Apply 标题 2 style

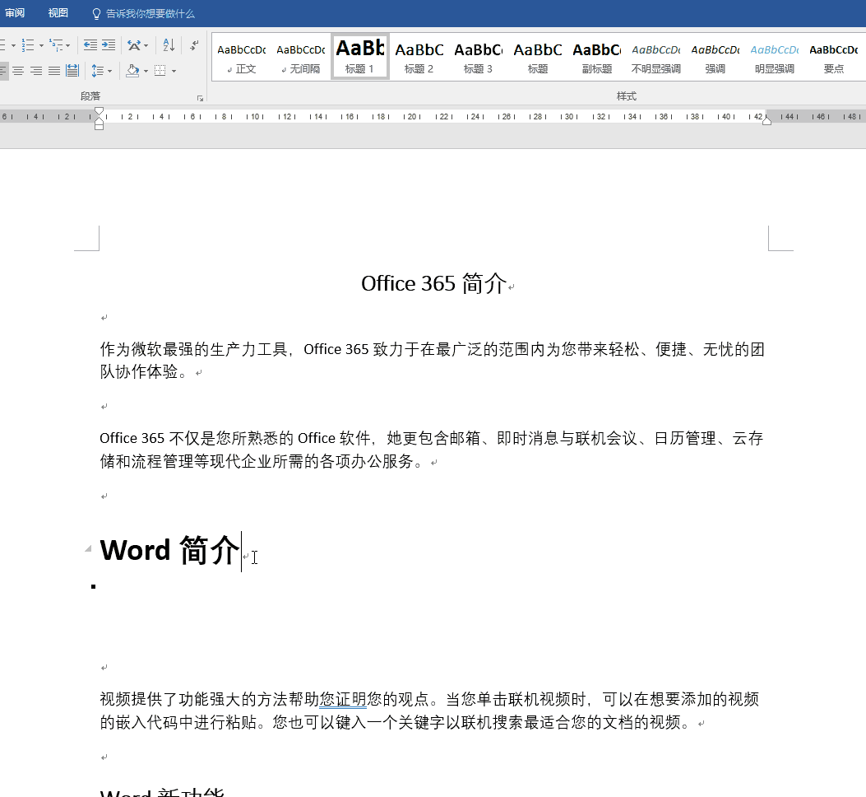[x=419, y=57]
